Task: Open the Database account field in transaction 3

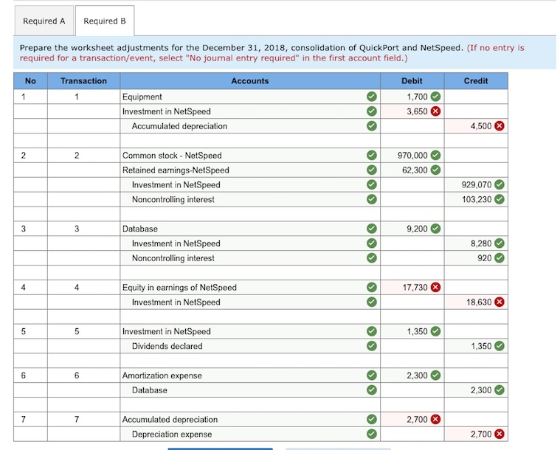Action: [250, 229]
